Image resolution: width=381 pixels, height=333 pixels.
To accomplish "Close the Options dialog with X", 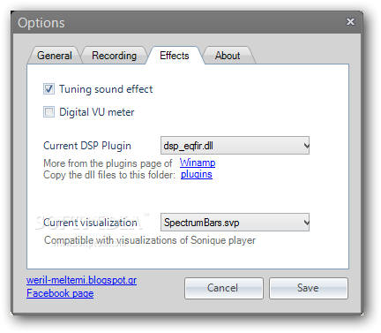I will click(350, 22).
